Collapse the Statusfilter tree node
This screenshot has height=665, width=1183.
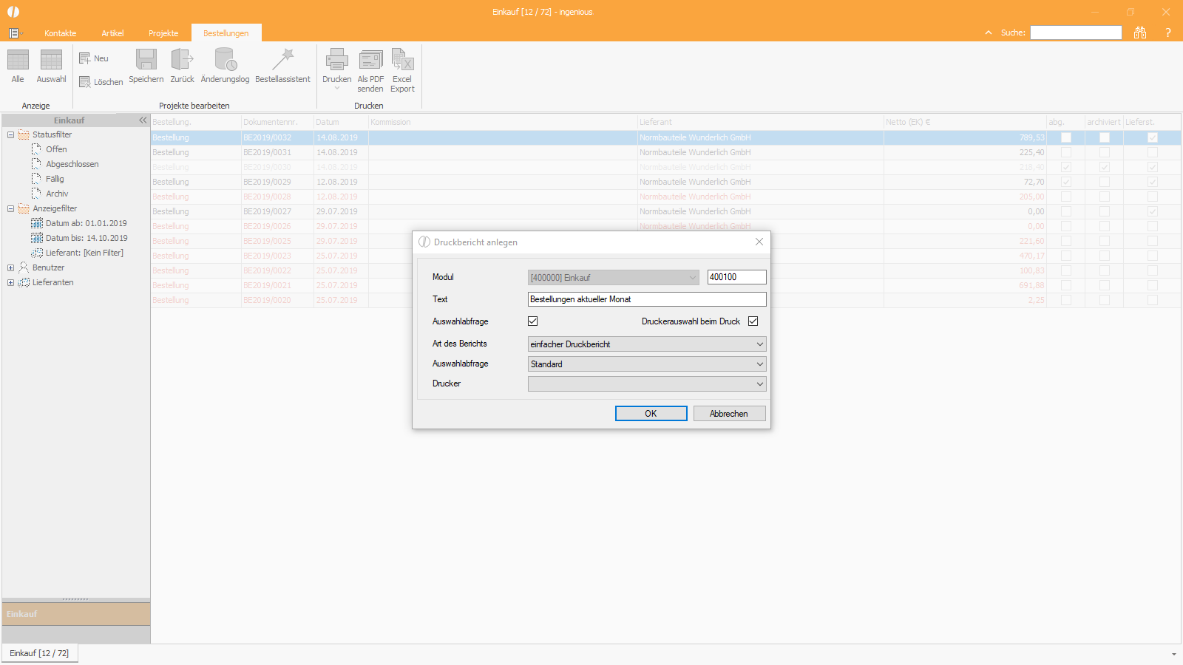pos(10,134)
